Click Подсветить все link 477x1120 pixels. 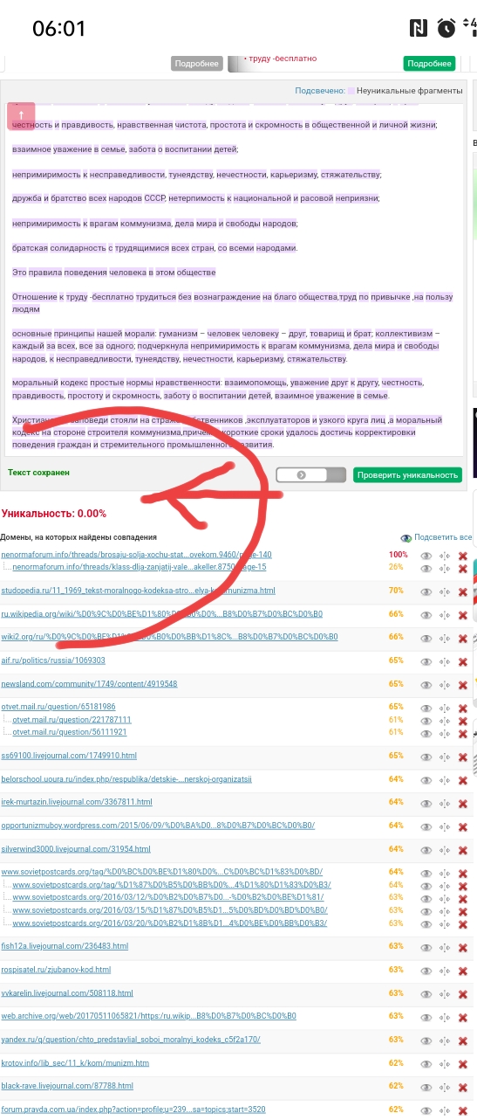(443, 538)
